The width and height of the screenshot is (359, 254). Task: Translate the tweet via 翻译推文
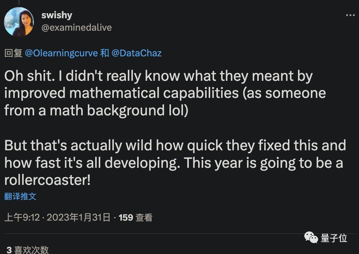[x=20, y=197]
